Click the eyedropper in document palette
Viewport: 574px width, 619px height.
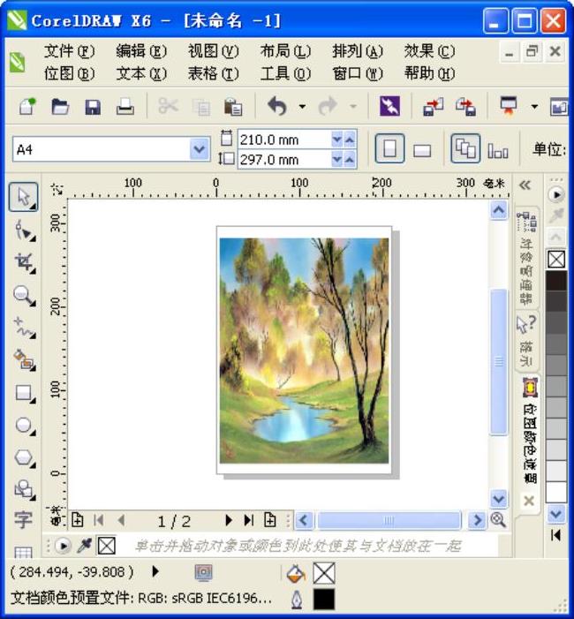coord(85,546)
